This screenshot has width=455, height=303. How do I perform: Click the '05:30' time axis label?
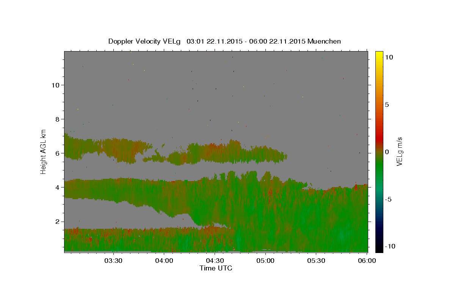point(316,261)
